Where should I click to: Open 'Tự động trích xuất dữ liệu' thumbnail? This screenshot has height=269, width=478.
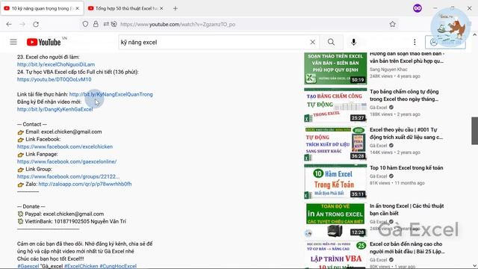[335, 143]
